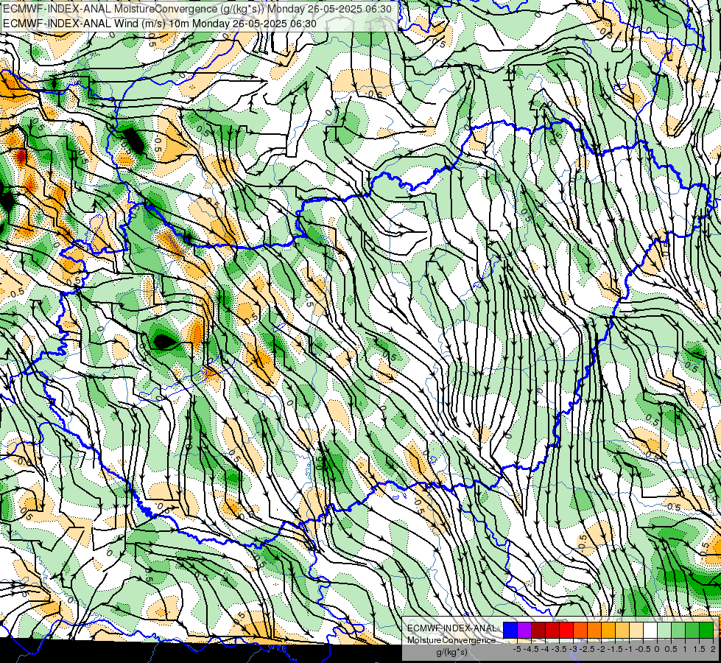
Task: Click the purple swatch in the legend
Action: coord(524,630)
